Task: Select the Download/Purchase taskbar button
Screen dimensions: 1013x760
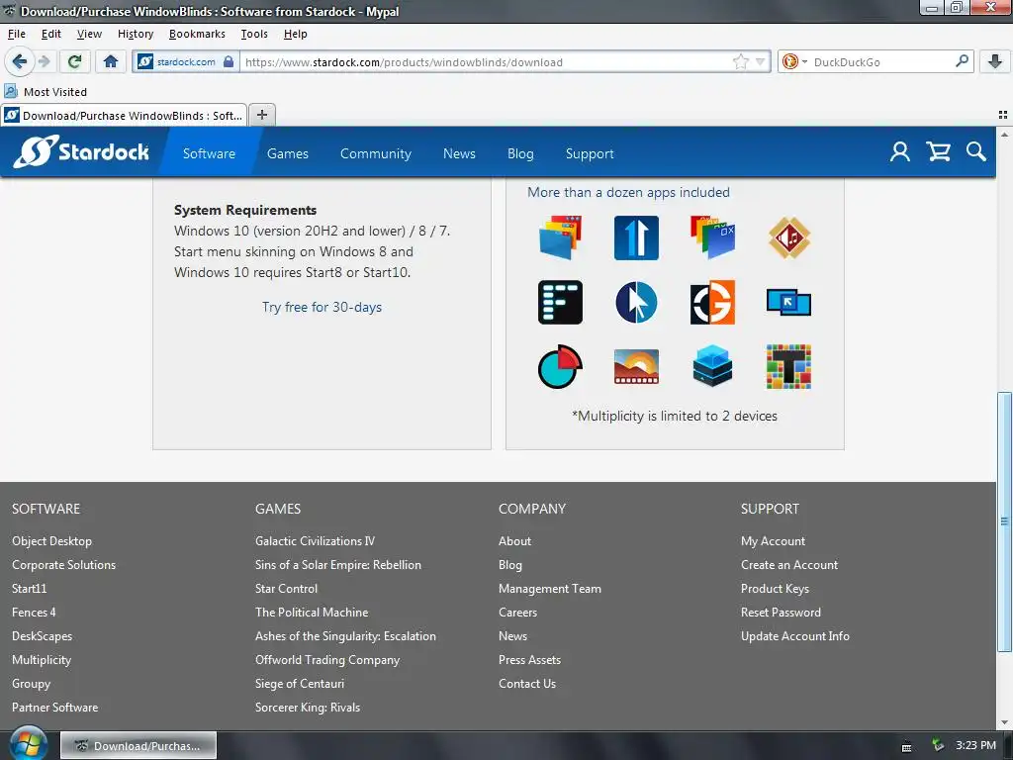Action: [x=138, y=745]
